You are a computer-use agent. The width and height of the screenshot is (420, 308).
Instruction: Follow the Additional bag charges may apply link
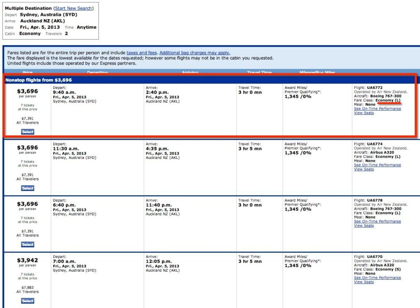point(195,53)
